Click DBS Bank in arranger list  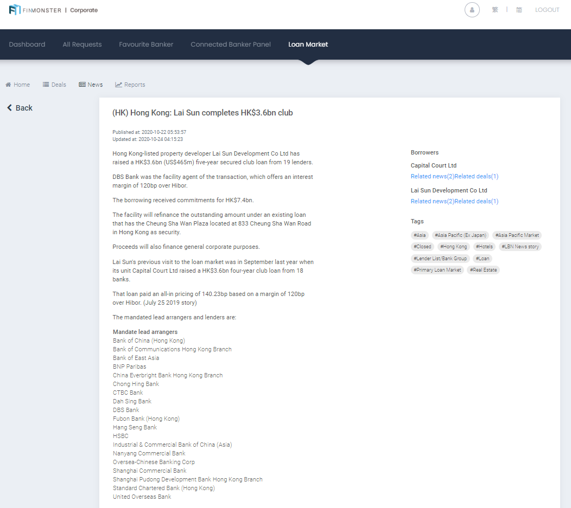(125, 410)
